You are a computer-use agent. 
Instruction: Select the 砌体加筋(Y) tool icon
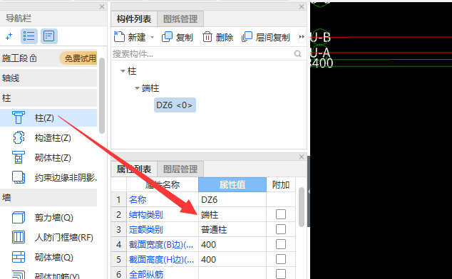click(19, 275)
